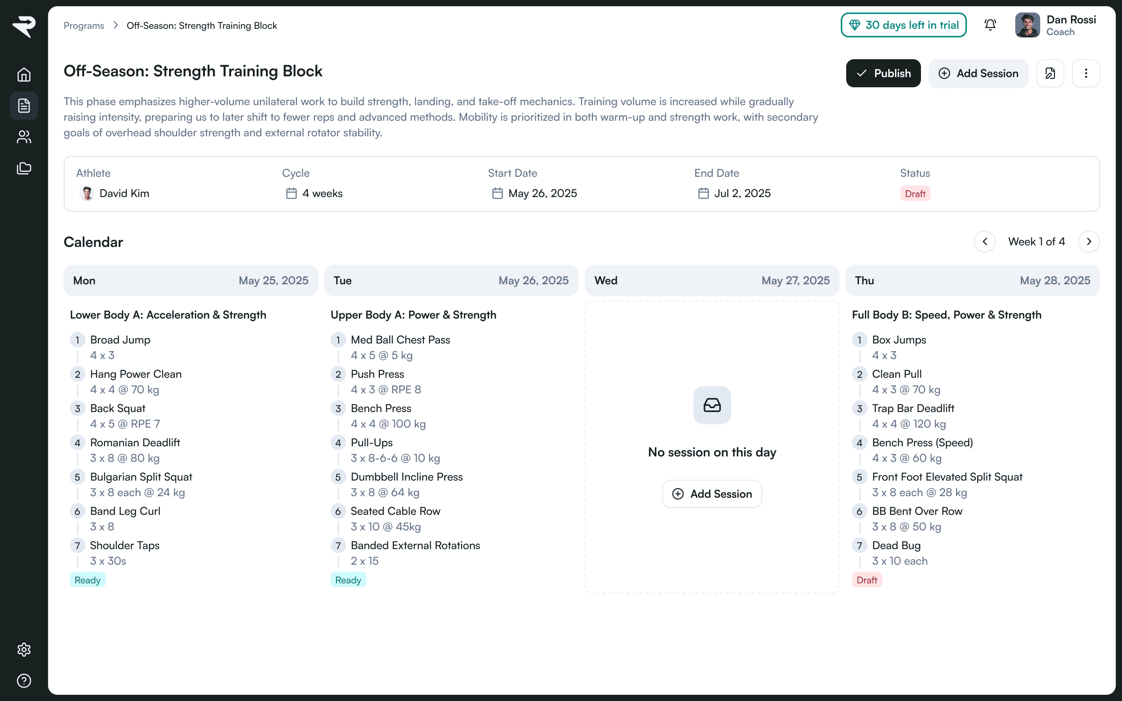Screen dimensions: 1122x701
Task: Click the 30 days left in trial badge
Action: 903,25
